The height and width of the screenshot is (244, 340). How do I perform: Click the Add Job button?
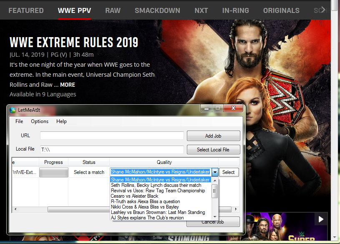(x=213, y=136)
